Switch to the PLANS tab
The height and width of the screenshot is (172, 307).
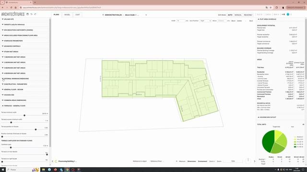pos(57,15)
